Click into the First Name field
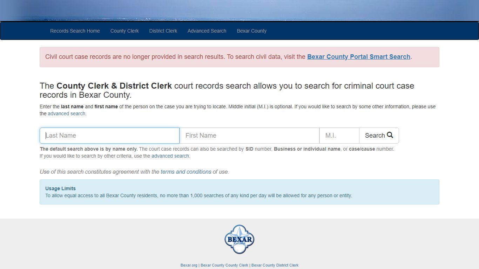 point(249,136)
